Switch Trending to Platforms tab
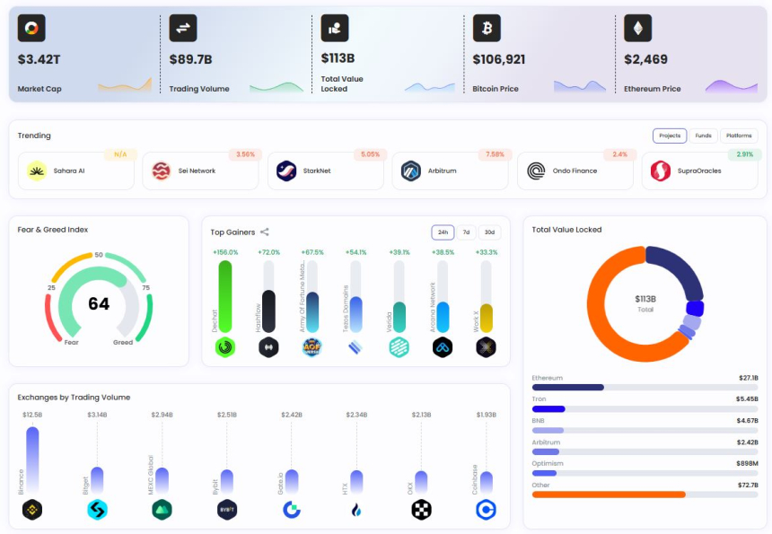 [739, 136]
